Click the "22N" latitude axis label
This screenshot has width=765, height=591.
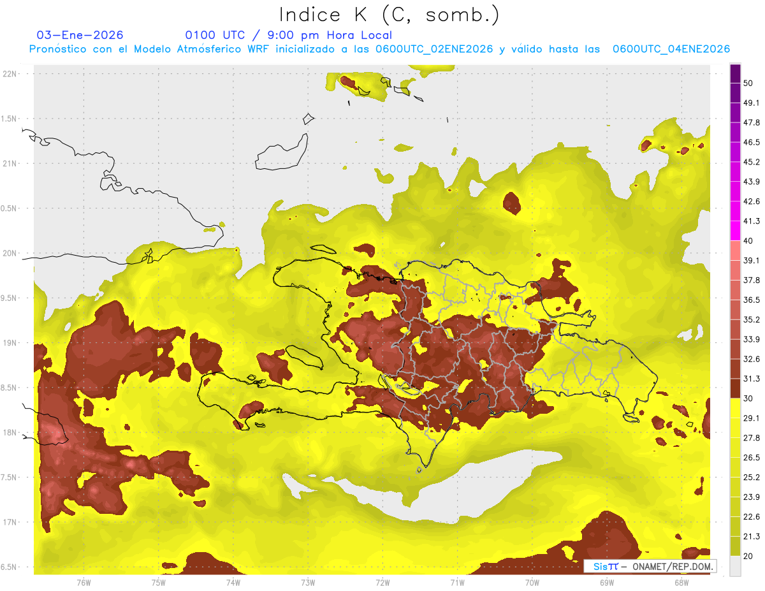click(x=10, y=73)
